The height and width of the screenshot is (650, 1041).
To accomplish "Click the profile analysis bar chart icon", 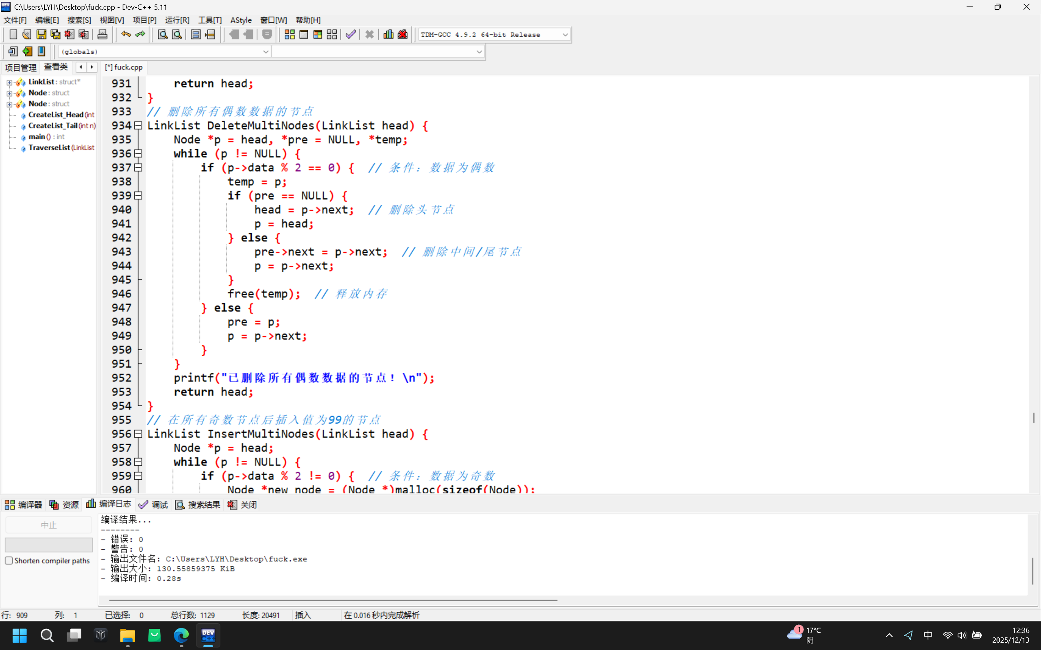I will click(388, 35).
